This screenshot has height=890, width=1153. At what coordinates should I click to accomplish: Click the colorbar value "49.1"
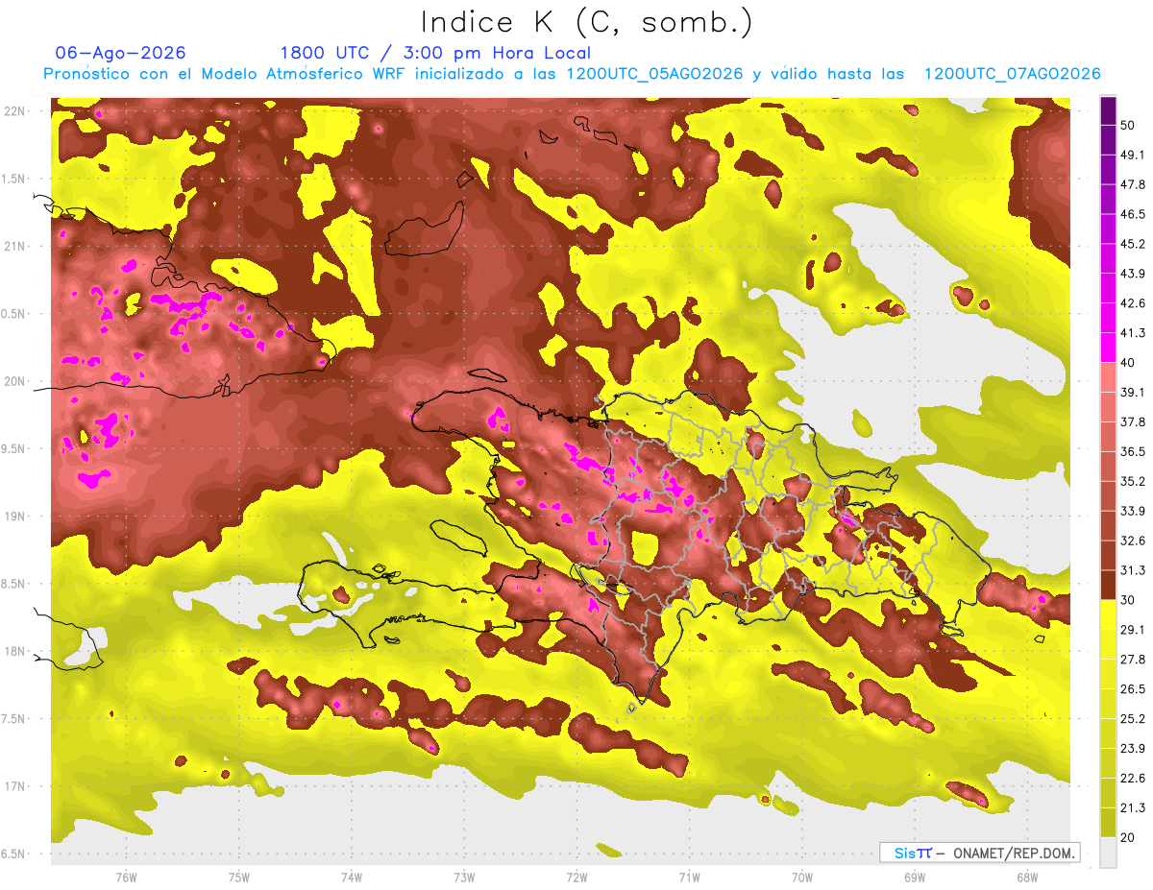pyautogui.click(x=1132, y=155)
